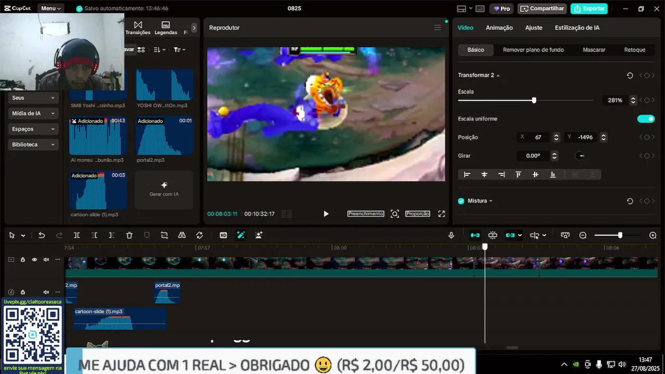
Task: Mirror the selected clip
Action: (182, 235)
